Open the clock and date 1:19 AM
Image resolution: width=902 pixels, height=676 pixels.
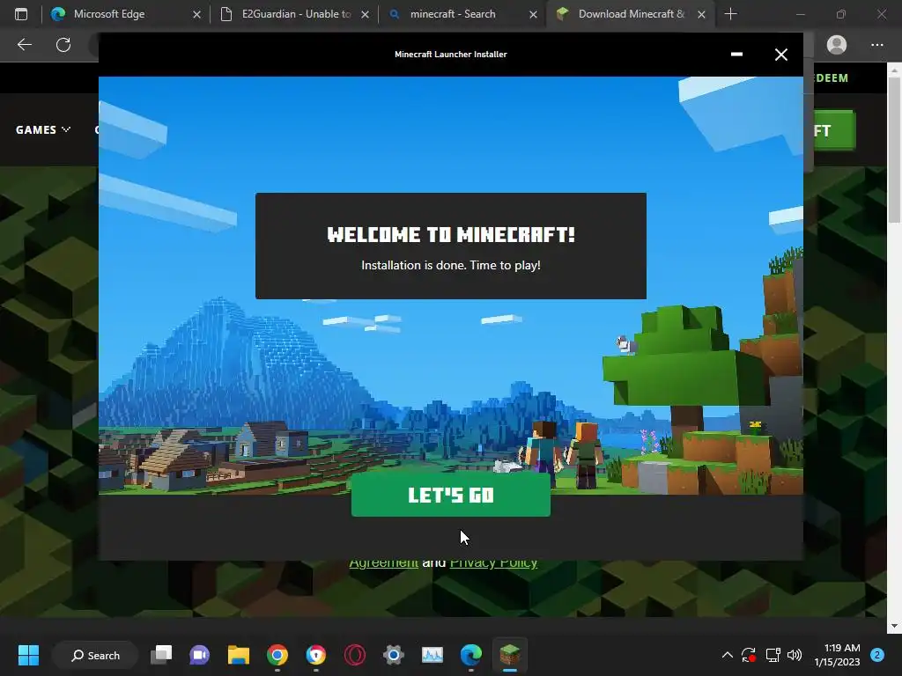point(837,655)
